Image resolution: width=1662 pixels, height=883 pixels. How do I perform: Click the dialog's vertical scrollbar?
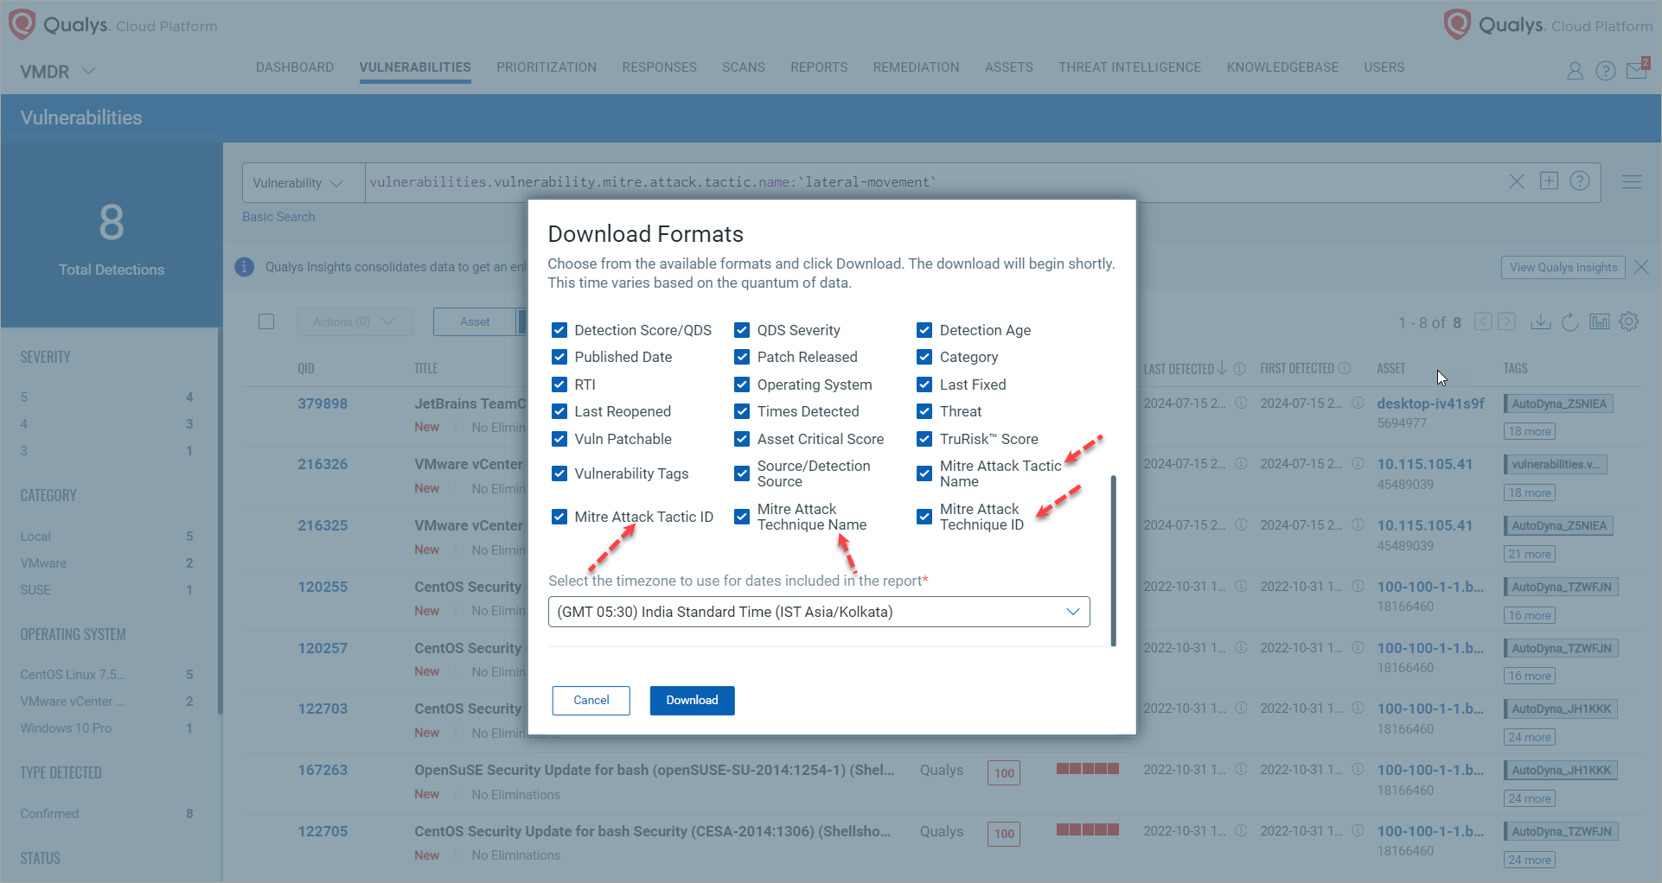1113,560
